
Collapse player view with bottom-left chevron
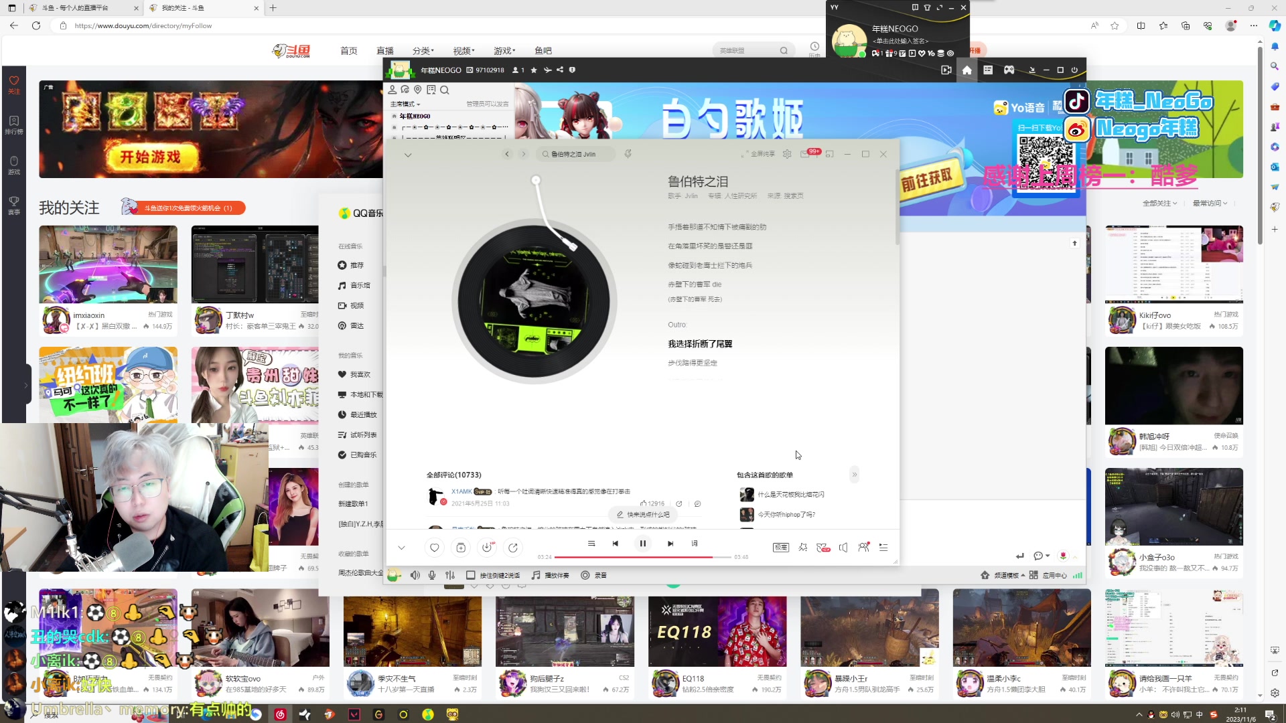pos(401,548)
